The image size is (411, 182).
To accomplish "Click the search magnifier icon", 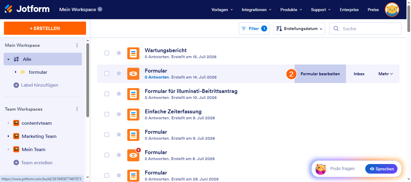I will pyautogui.click(x=336, y=28).
